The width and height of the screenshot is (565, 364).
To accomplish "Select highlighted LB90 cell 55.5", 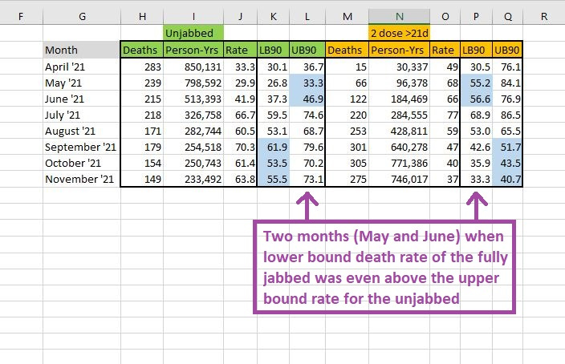I will [x=273, y=179].
